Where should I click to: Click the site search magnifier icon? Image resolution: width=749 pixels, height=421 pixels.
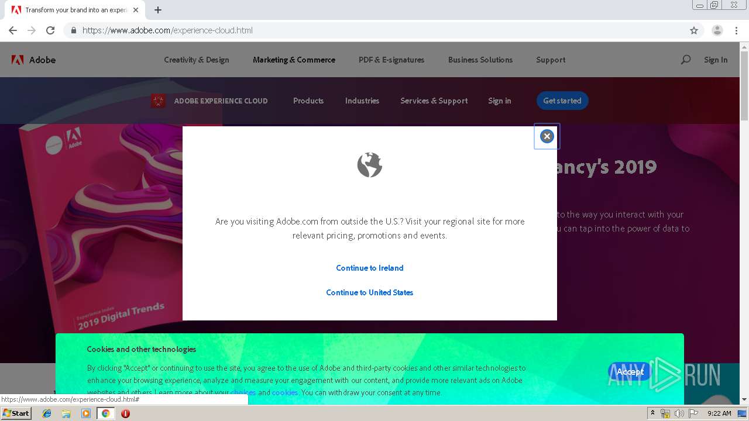pos(686,60)
